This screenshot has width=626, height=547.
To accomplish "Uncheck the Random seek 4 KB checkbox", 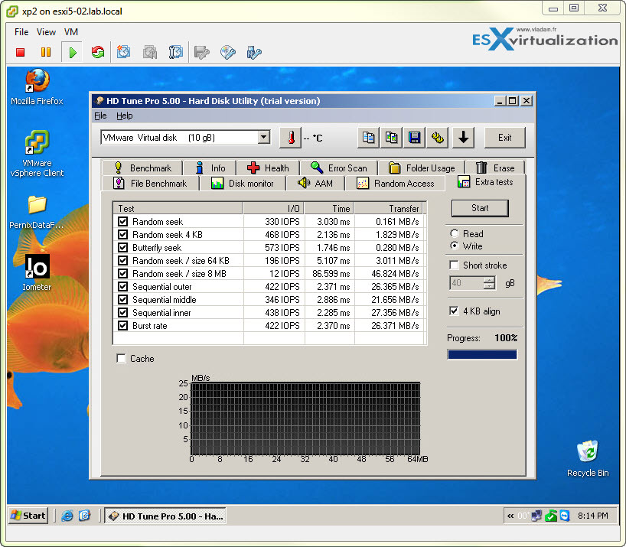I will [123, 235].
